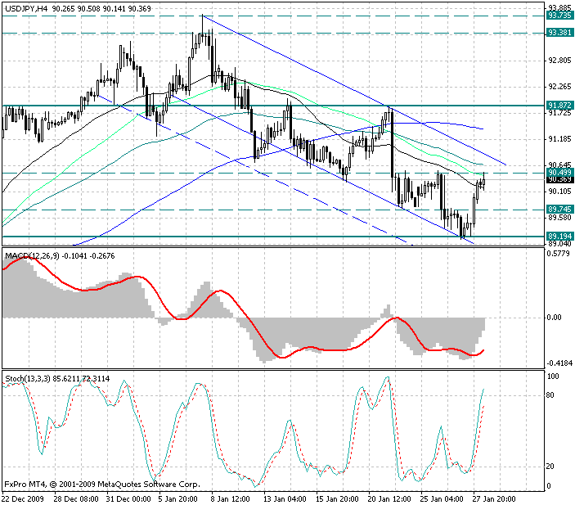Screen dimensions: 575x505
Task: Click the 13 Jan 04:00 time label
Action: 285,499
